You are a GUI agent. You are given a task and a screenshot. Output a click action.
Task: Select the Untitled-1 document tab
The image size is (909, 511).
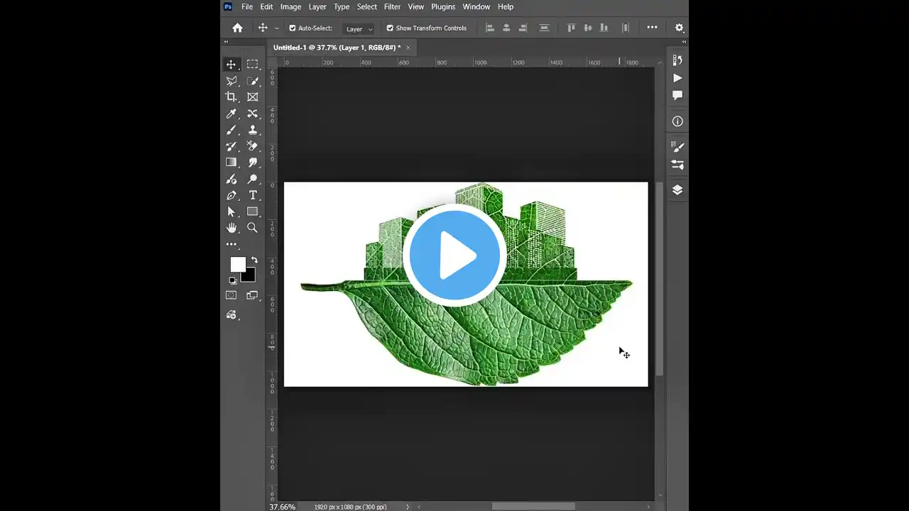[x=337, y=47]
